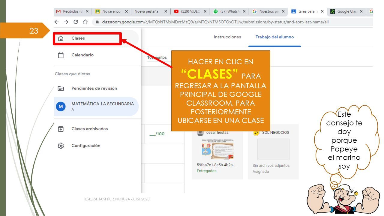Close the tarea para la tab
Image resolution: width=384 pixels, height=216 pixels.
[x=322, y=11]
